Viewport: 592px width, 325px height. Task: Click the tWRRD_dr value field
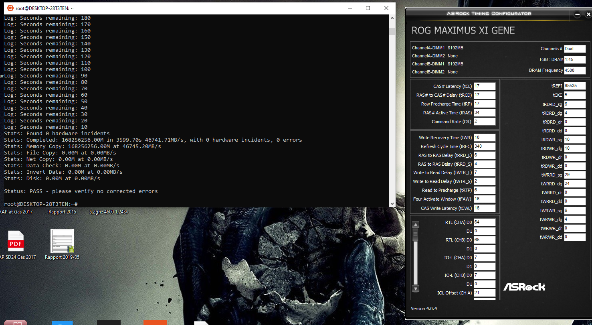(x=575, y=193)
